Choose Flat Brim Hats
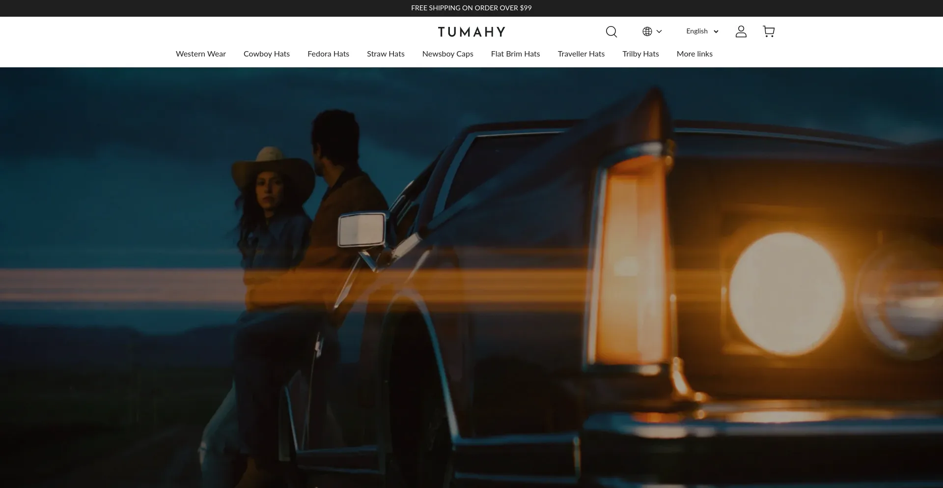Viewport: 943px width, 488px height. point(515,54)
